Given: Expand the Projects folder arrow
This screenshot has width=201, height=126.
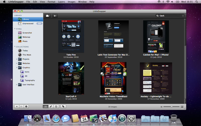Looking at the screenshot, I should pyautogui.click(x=17, y=59).
